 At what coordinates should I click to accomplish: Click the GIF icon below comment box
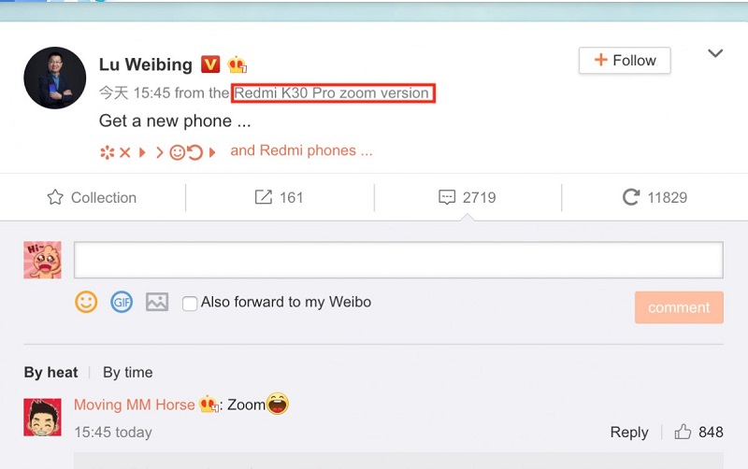[122, 302]
